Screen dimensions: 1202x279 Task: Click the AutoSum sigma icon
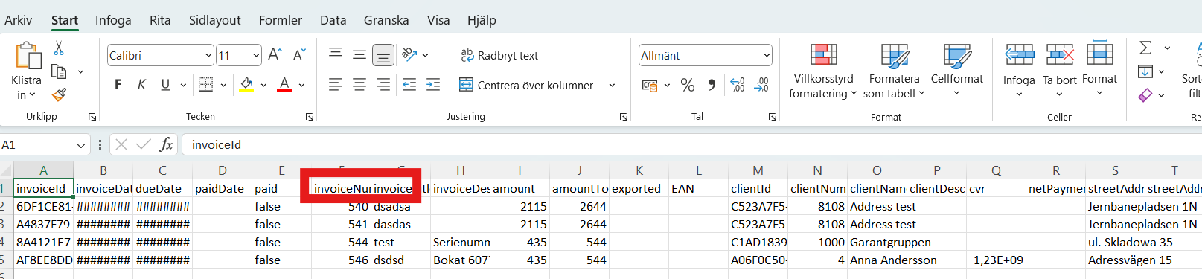click(1145, 48)
